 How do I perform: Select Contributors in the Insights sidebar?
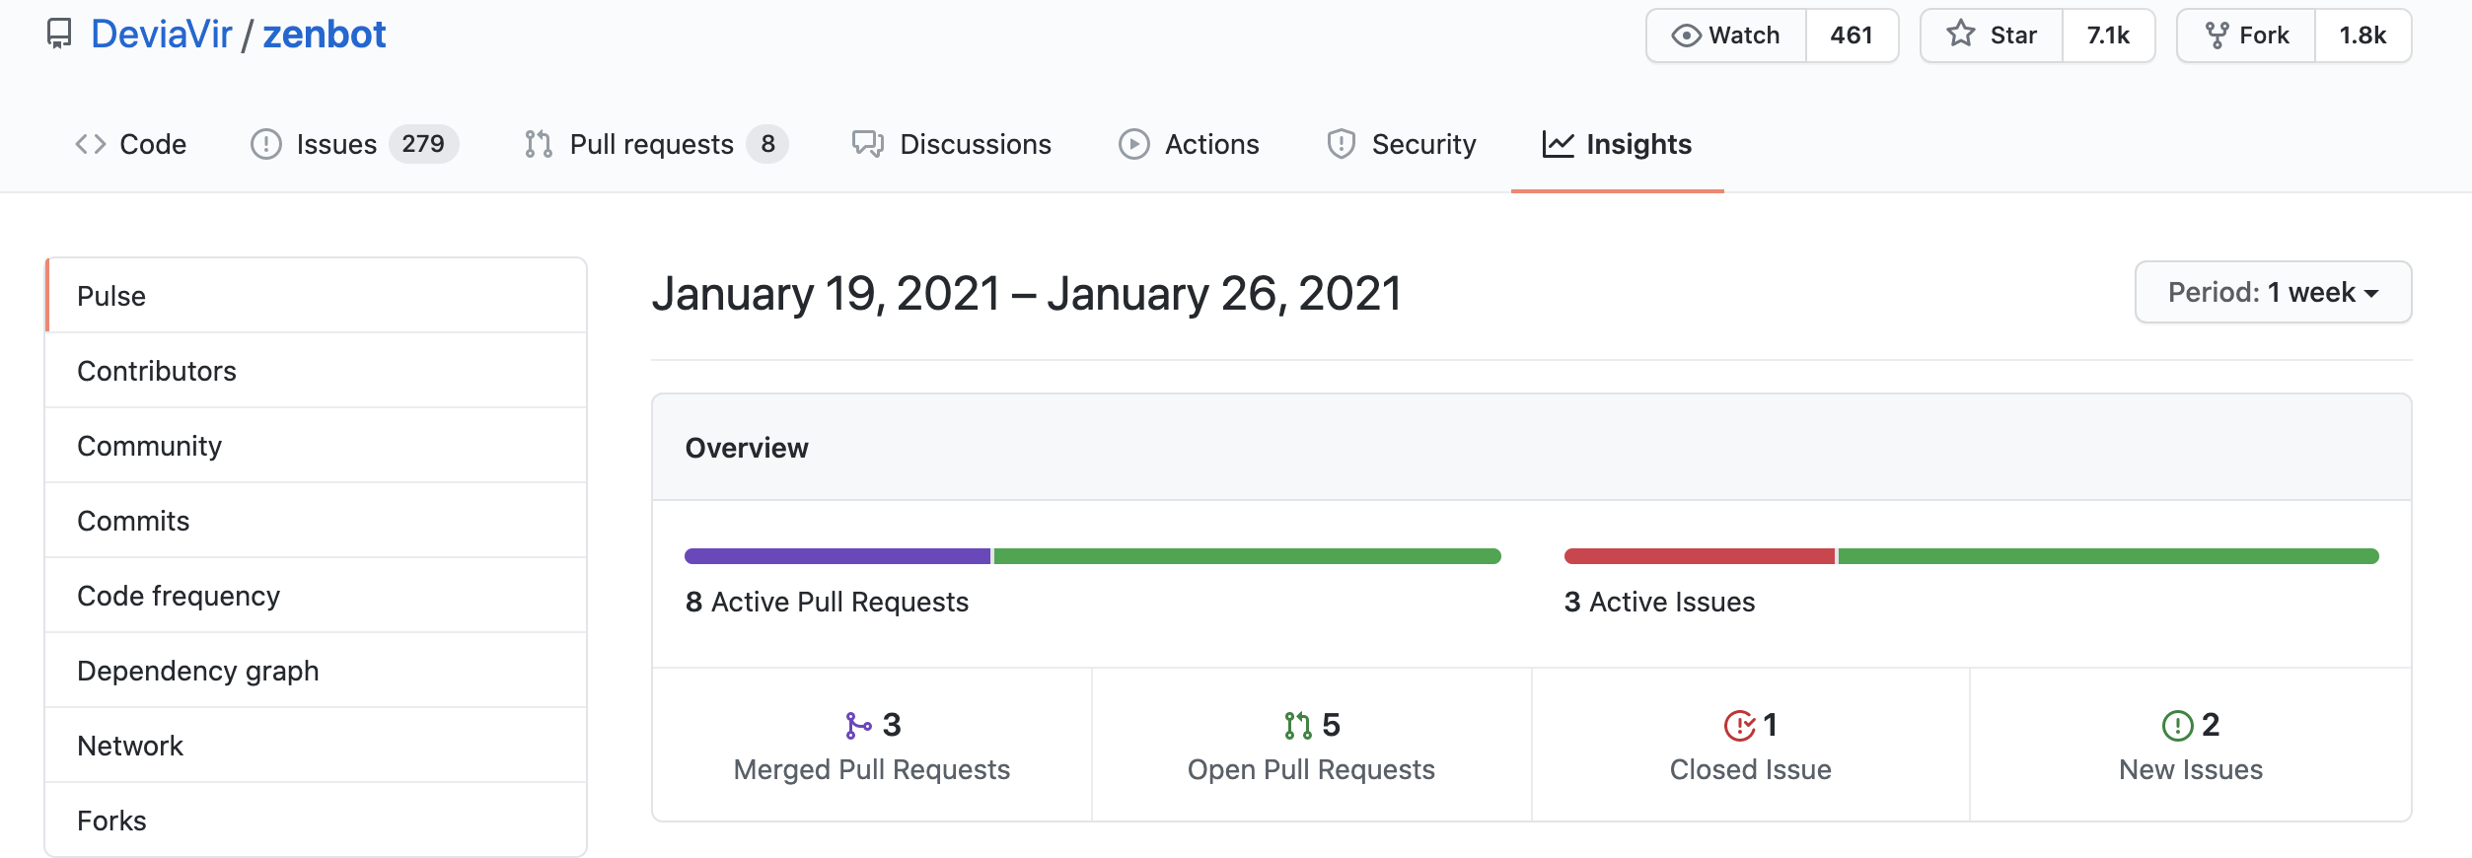point(157,371)
